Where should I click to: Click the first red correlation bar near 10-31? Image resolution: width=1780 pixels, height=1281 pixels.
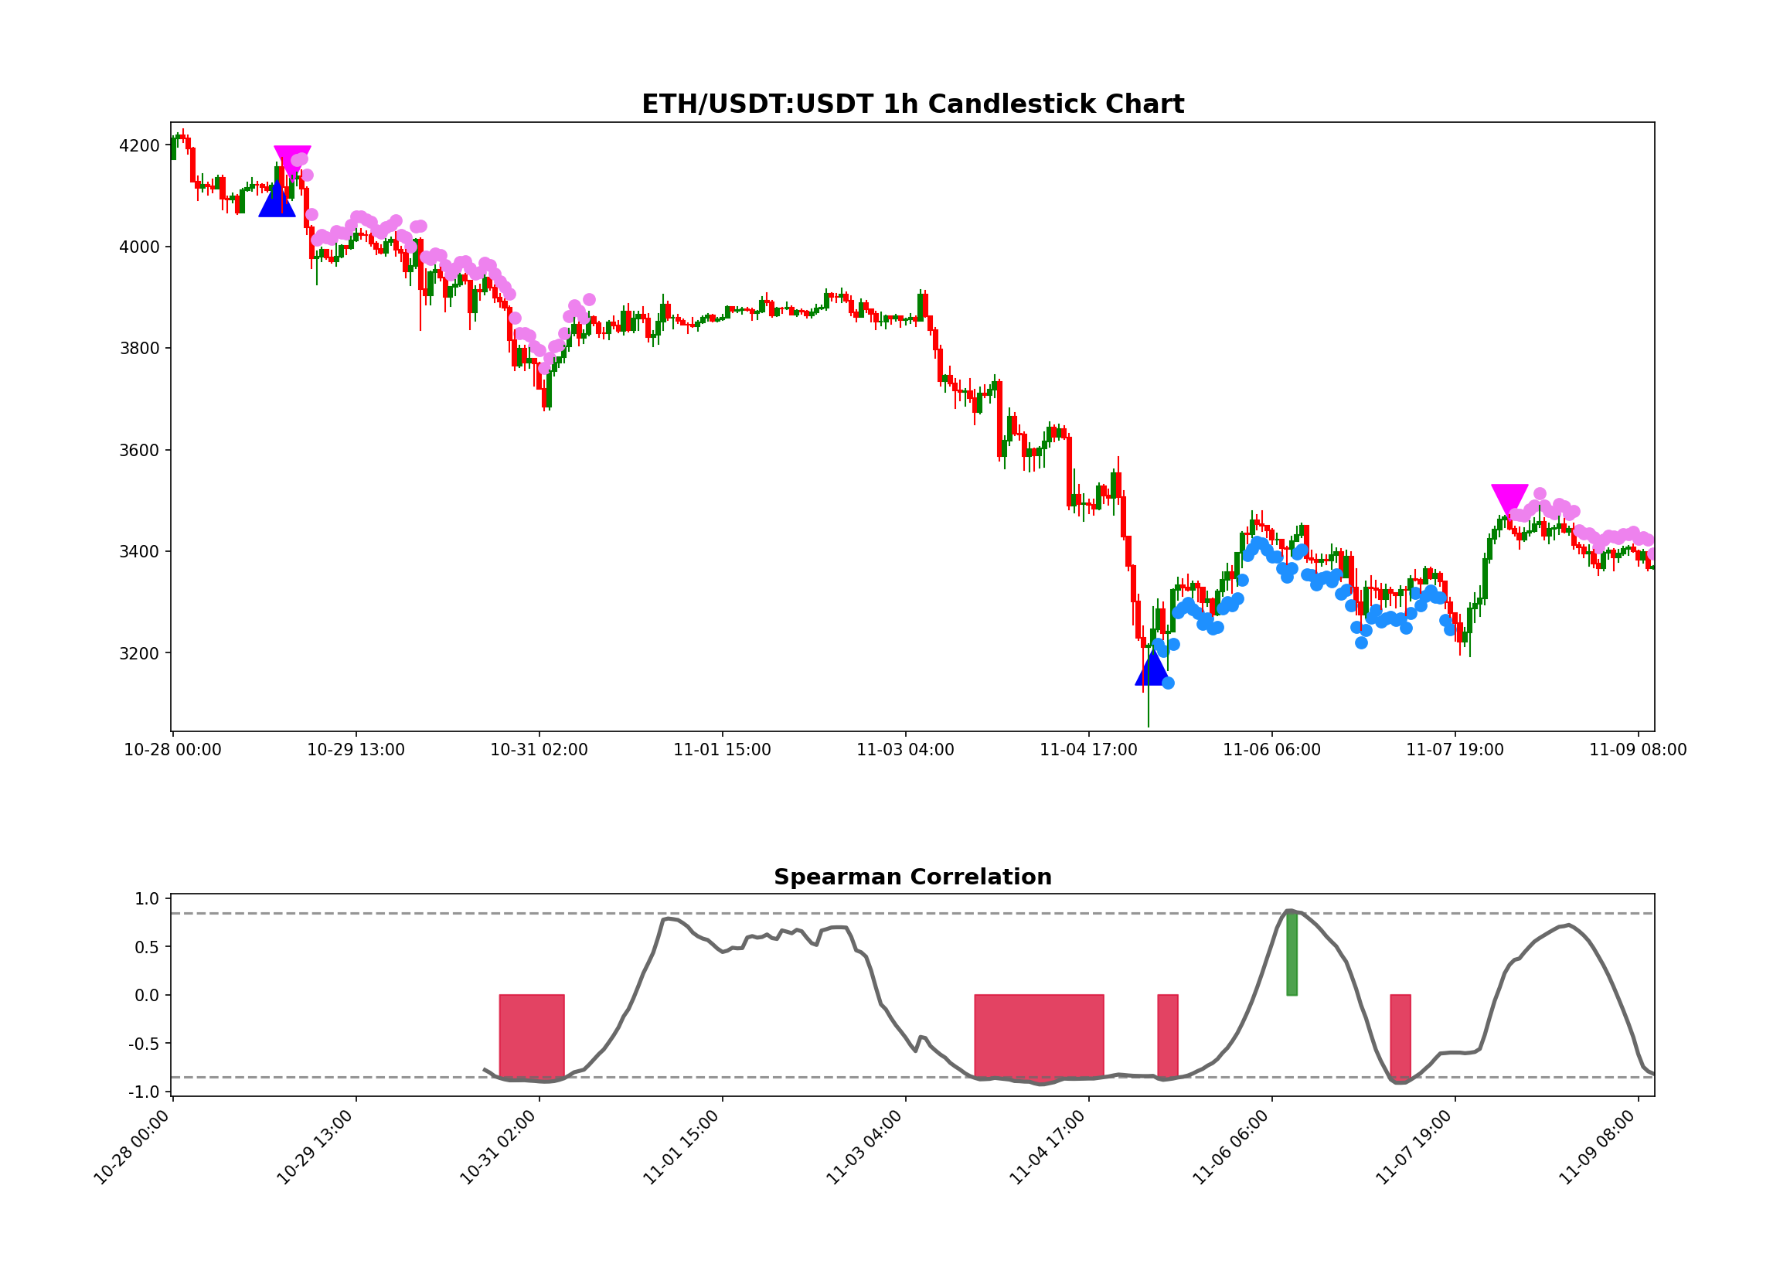pyautogui.click(x=531, y=1036)
